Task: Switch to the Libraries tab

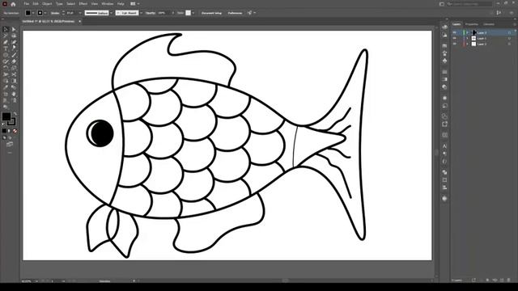Action: pyautogui.click(x=489, y=24)
